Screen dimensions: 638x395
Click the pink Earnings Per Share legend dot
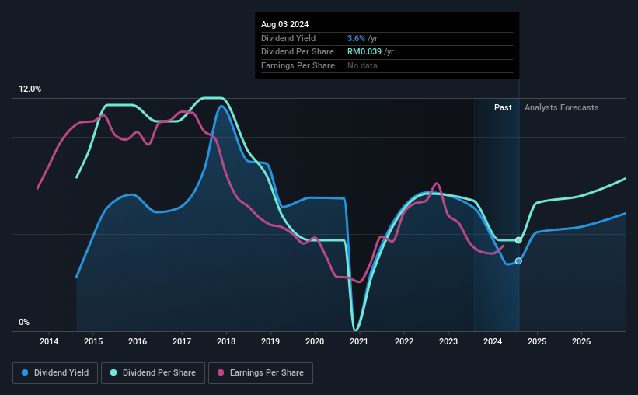click(x=221, y=372)
